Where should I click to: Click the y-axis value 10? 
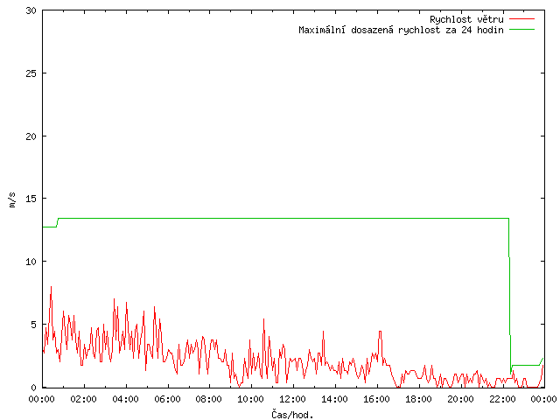click(x=31, y=262)
